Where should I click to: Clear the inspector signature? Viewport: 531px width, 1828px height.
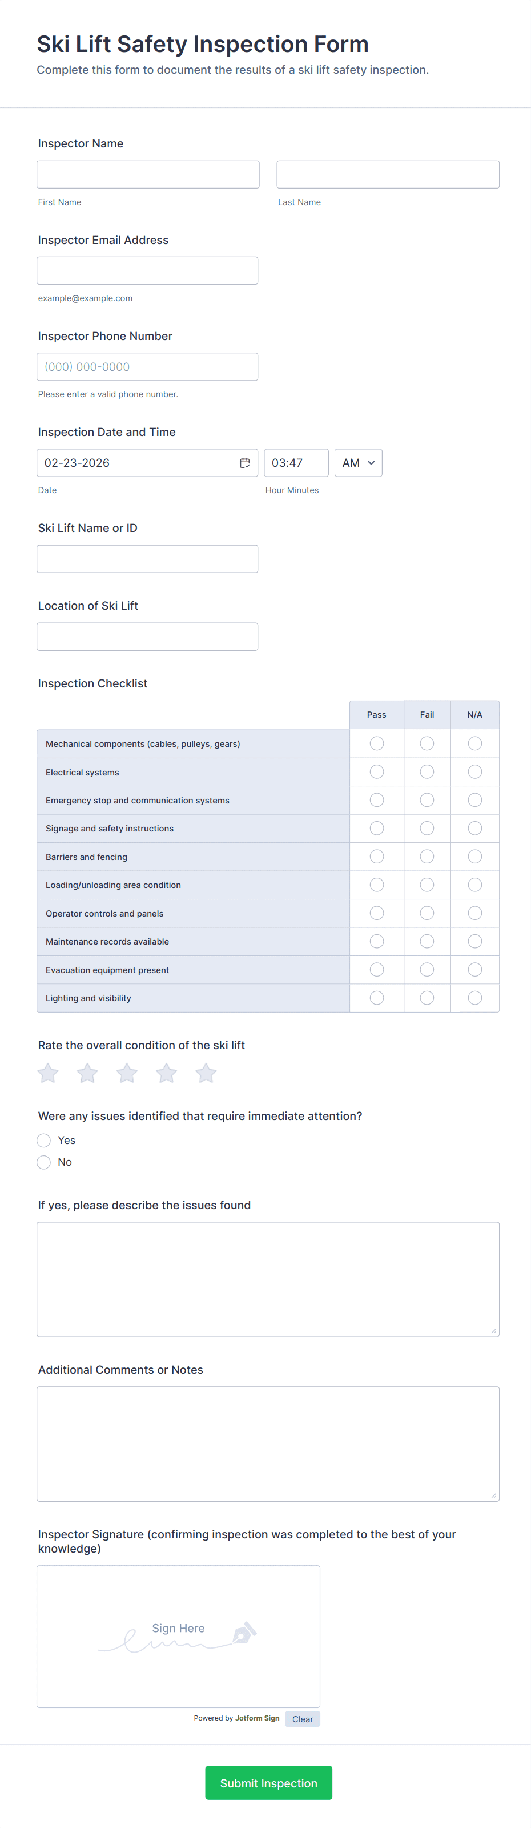(x=303, y=1719)
